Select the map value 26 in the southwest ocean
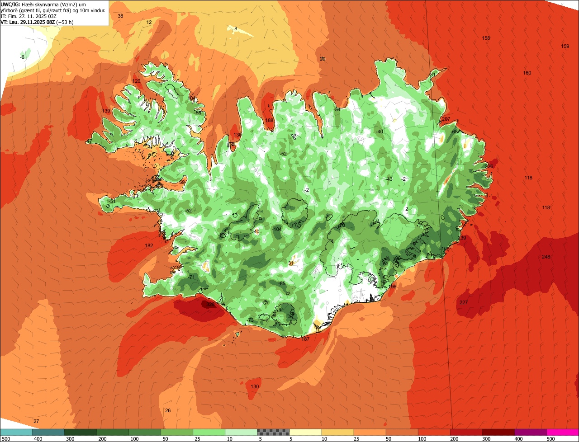The width and height of the screenshot is (579, 442). tap(168, 410)
